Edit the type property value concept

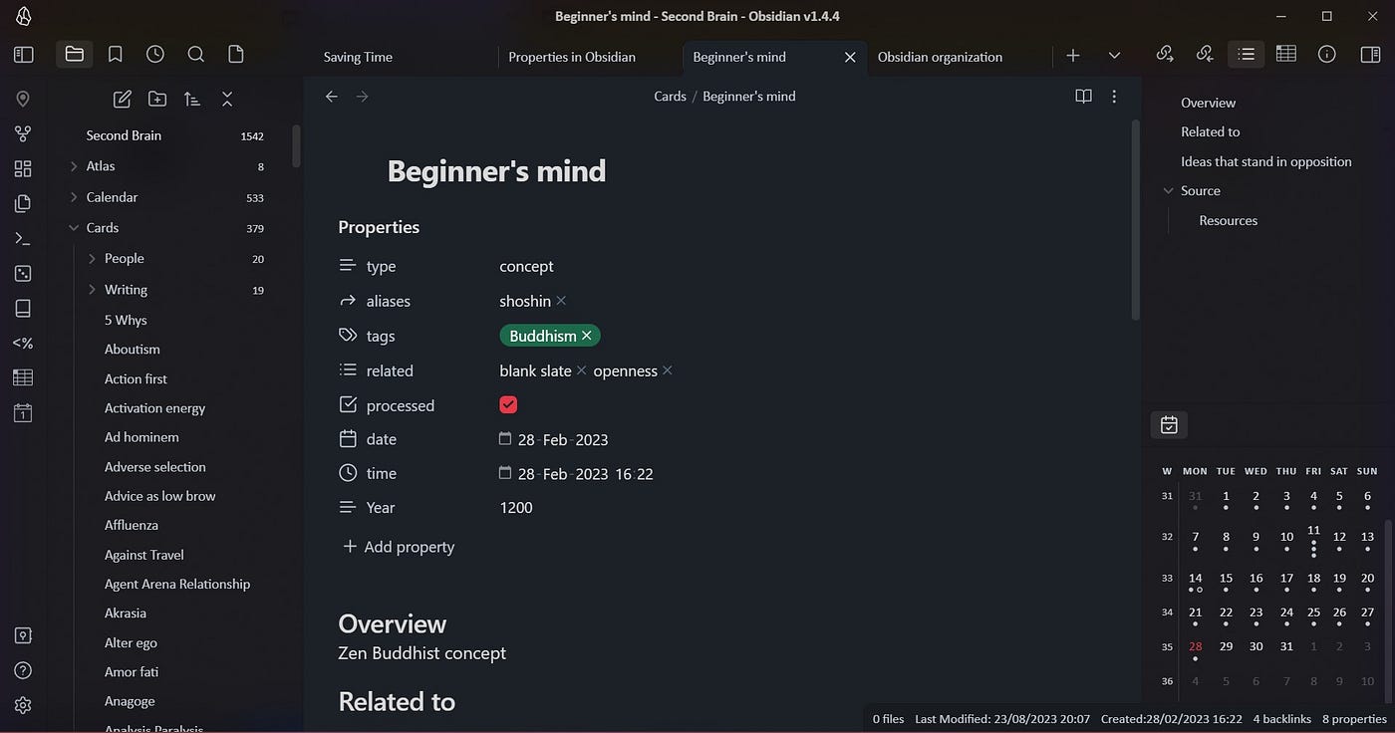coord(526,267)
